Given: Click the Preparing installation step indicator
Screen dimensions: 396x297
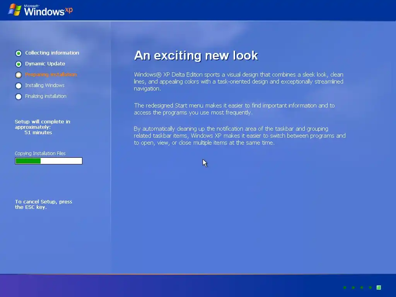Looking at the screenshot, I should 19,75.
